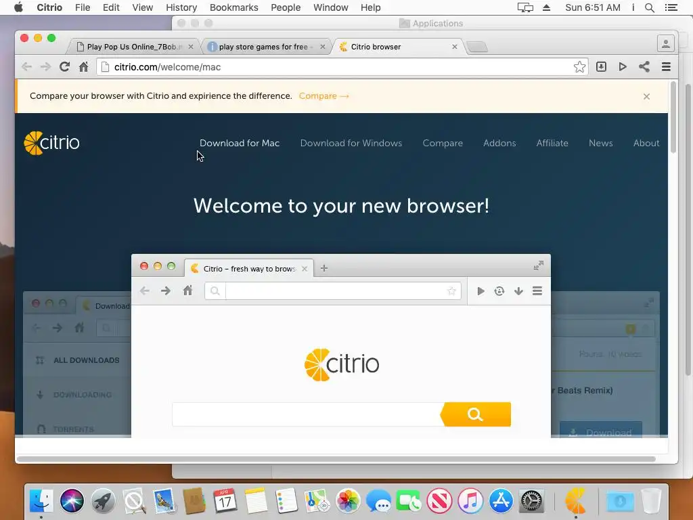693x520 pixels.
Task: Open the File menu
Action: tap(82, 7)
